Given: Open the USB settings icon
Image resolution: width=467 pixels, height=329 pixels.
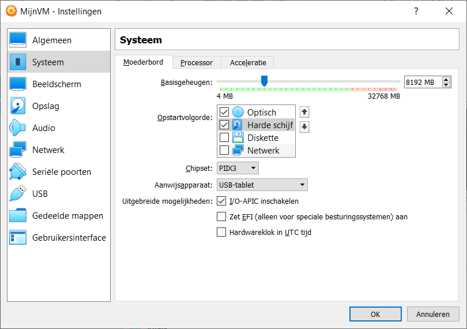Looking at the screenshot, I should (18, 194).
